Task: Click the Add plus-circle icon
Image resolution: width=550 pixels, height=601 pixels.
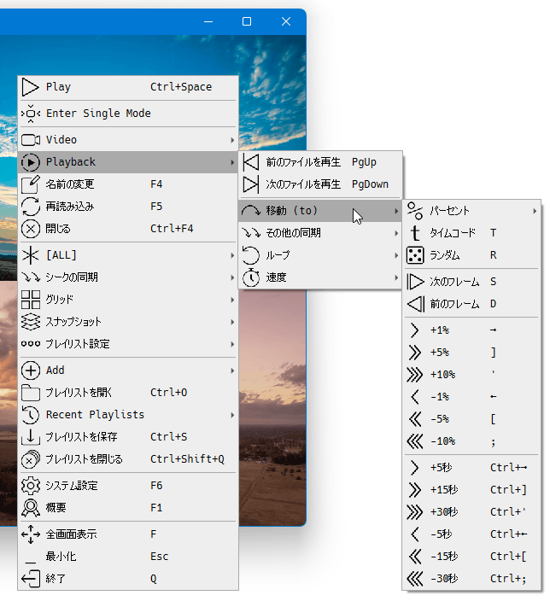Action: tap(30, 371)
